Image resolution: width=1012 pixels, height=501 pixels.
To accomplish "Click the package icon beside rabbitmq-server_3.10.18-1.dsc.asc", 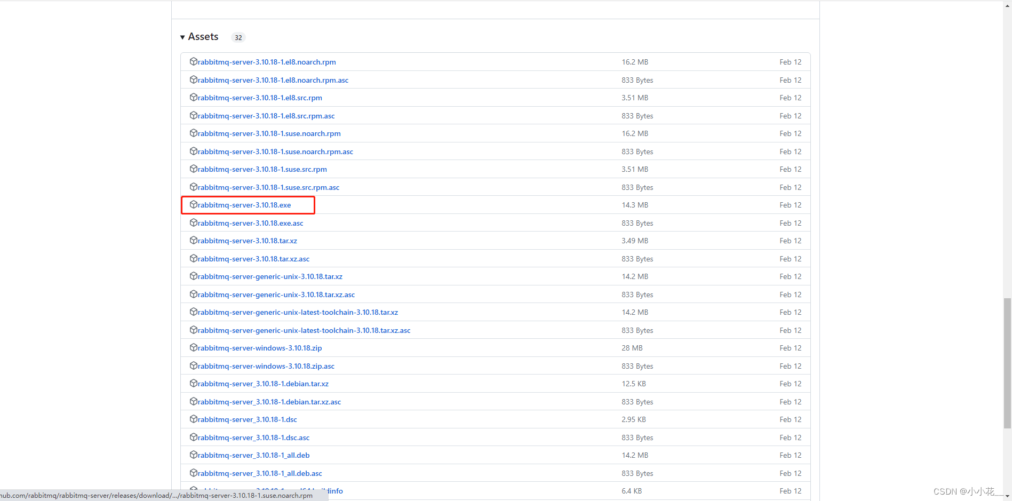I will coord(194,438).
